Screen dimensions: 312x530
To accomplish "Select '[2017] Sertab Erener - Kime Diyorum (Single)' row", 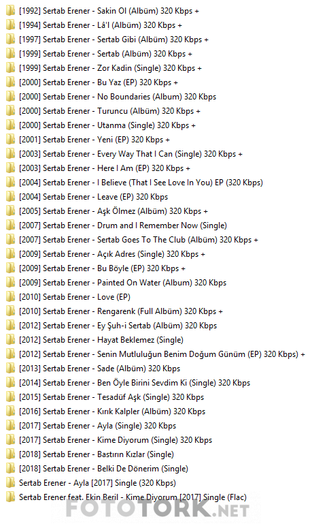I will tap(116, 440).
